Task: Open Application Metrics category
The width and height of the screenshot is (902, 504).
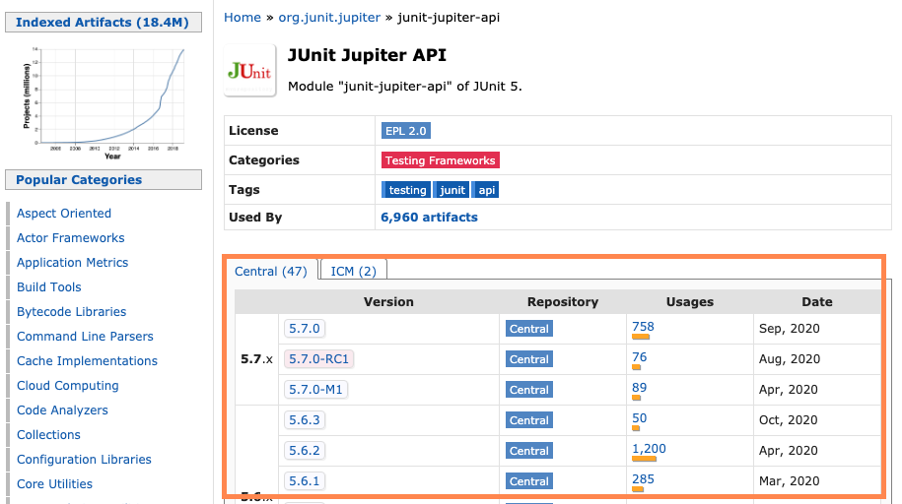Action: (x=73, y=263)
